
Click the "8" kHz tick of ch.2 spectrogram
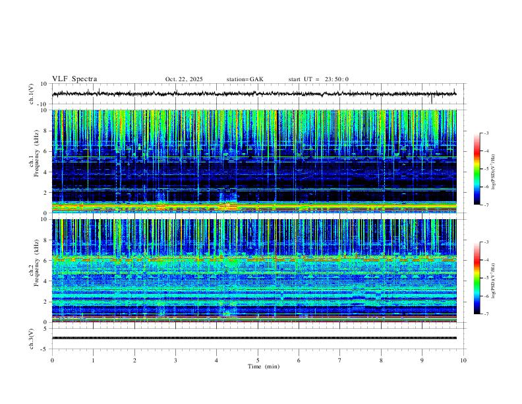46,240
